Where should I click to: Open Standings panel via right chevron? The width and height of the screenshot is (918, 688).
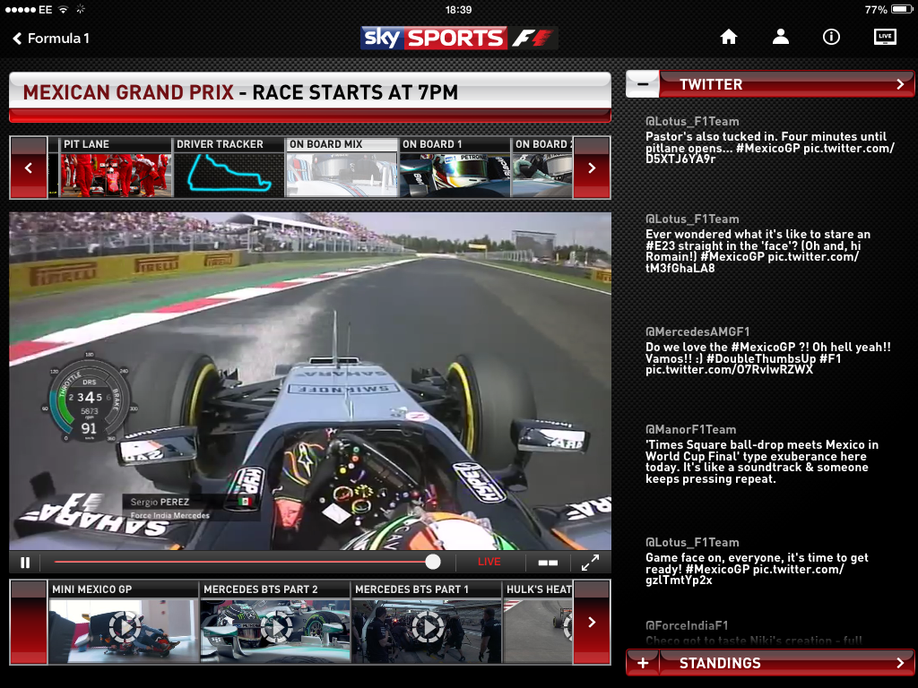pyautogui.click(x=900, y=663)
